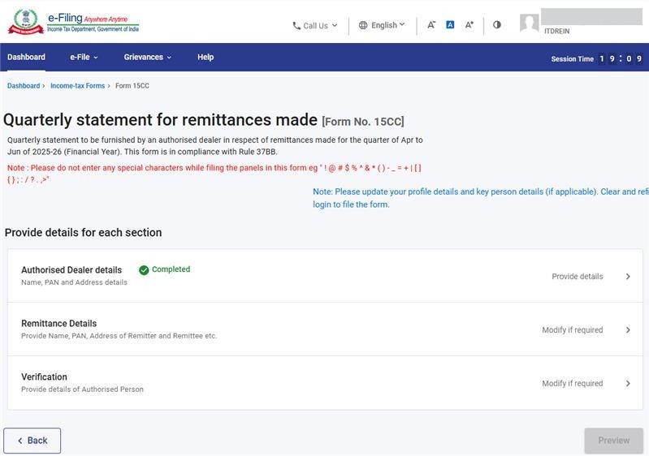Click Income-tax Forms breadcrumb link

pyautogui.click(x=77, y=86)
